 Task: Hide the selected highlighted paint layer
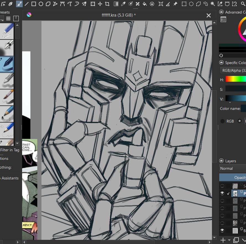(222, 193)
